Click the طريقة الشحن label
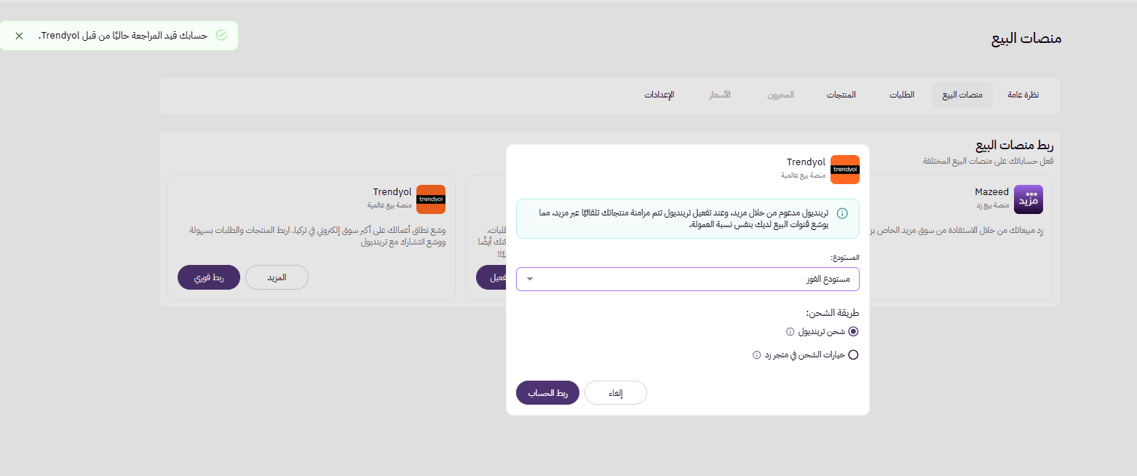Viewport: 1137px width, 476px height. point(833,313)
